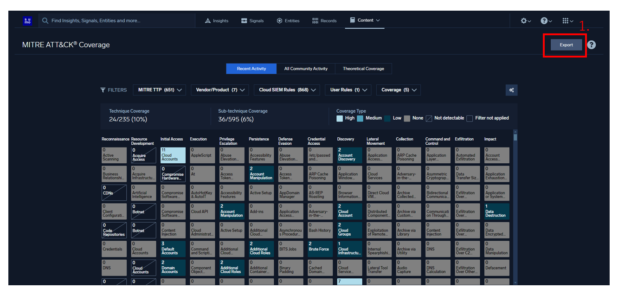Expand the Coverage (5) filter

398,90
